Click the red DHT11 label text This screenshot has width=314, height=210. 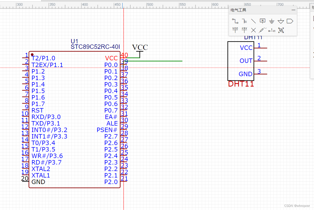coord(240,84)
